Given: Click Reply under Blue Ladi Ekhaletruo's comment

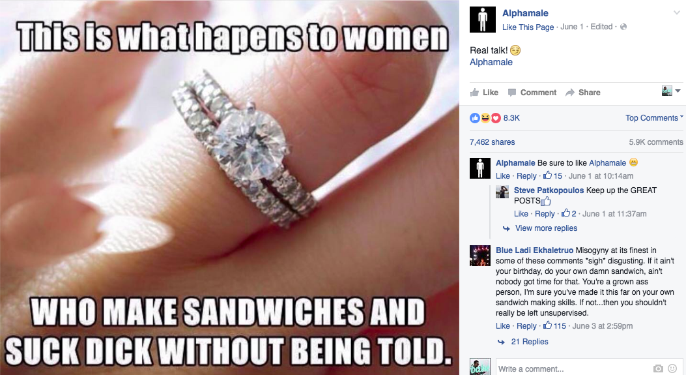Looking at the screenshot, I should point(526,326).
